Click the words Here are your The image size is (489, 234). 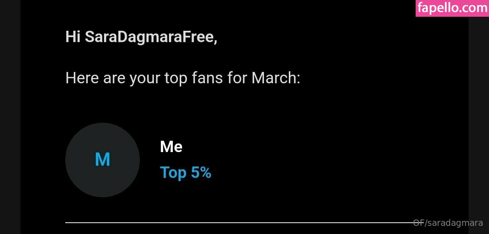[113, 78]
